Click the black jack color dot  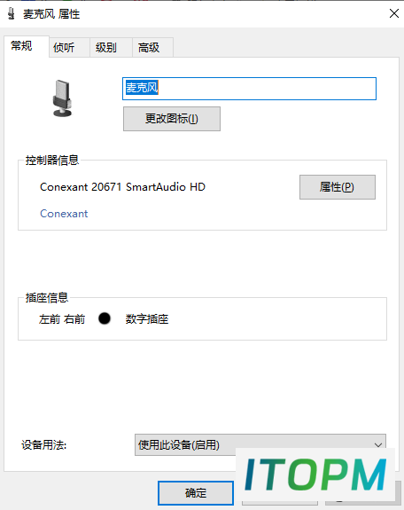pos(105,318)
